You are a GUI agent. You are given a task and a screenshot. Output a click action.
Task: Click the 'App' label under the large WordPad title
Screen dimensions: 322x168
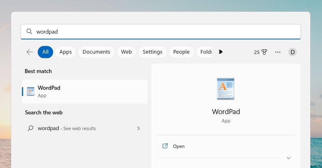pyautogui.click(x=226, y=121)
